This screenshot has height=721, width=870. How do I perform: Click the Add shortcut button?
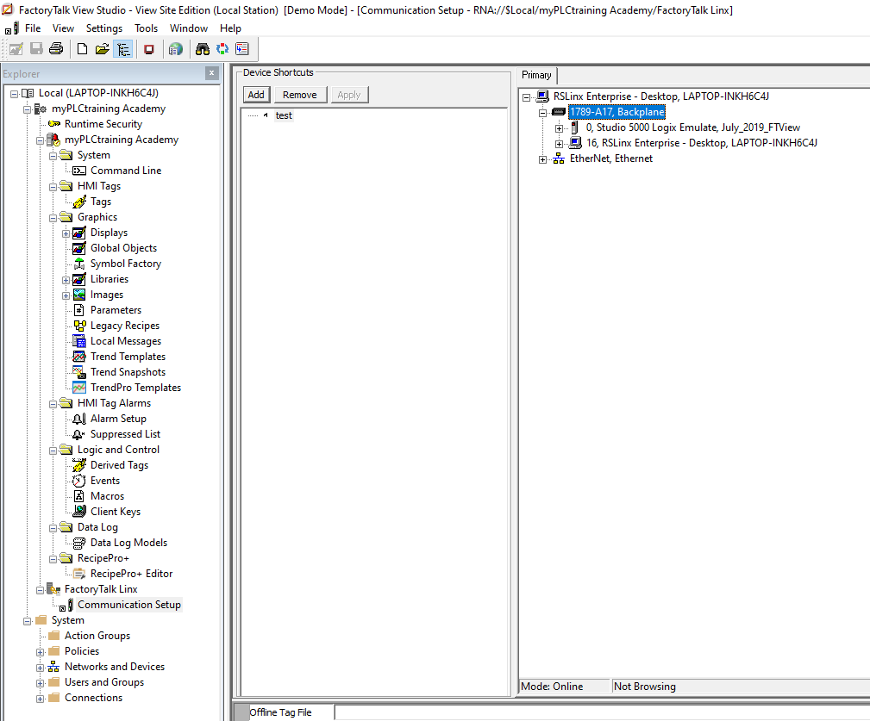pos(256,95)
